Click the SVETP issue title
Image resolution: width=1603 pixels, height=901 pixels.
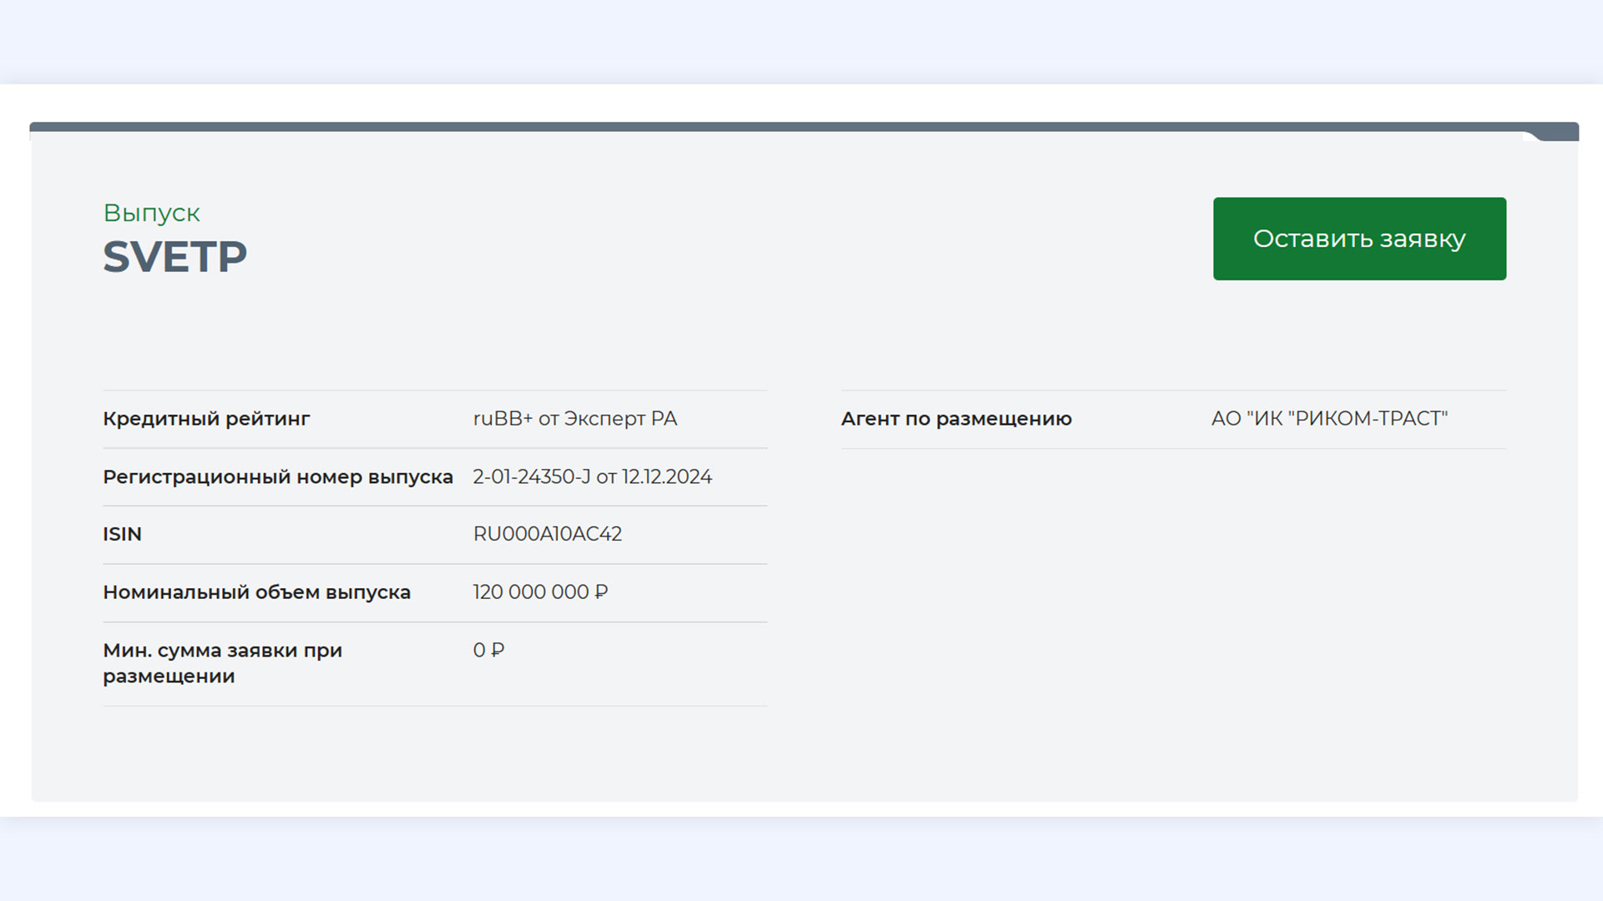[x=174, y=257]
